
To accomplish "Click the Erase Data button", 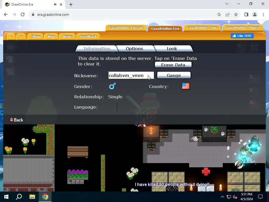I will click(173, 65).
